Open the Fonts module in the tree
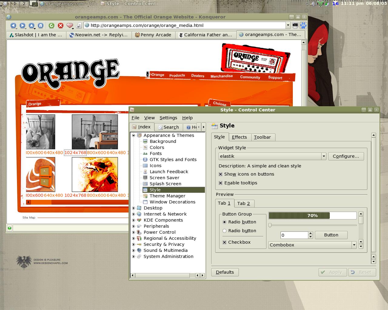 point(156,153)
